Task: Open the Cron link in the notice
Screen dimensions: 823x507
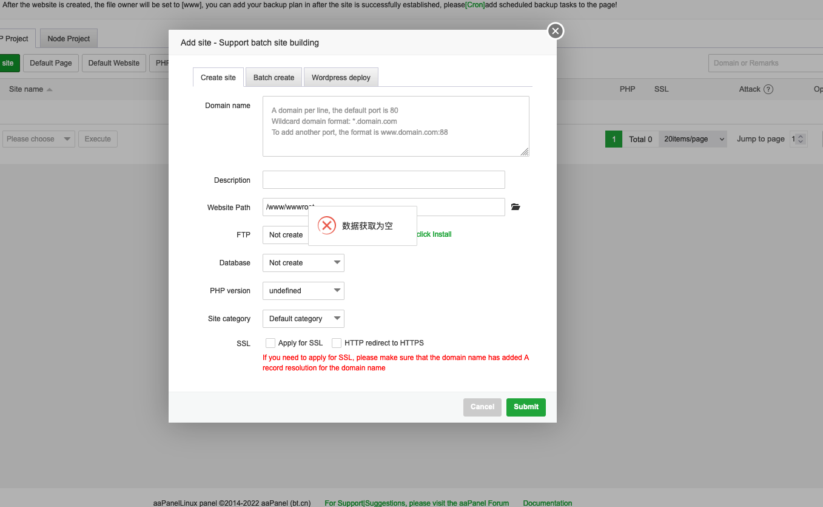Action: [475, 5]
